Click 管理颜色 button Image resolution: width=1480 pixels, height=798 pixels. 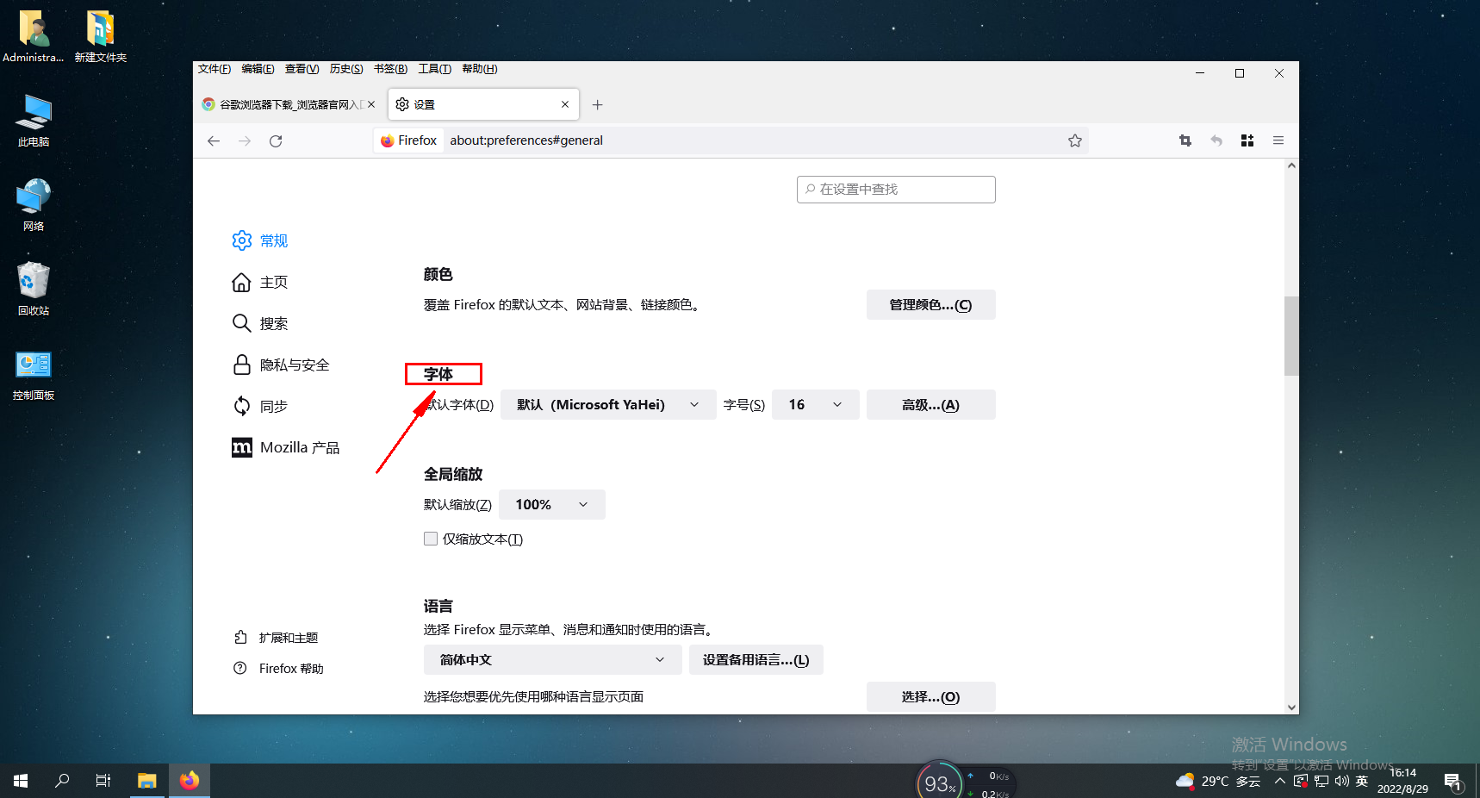(x=930, y=305)
